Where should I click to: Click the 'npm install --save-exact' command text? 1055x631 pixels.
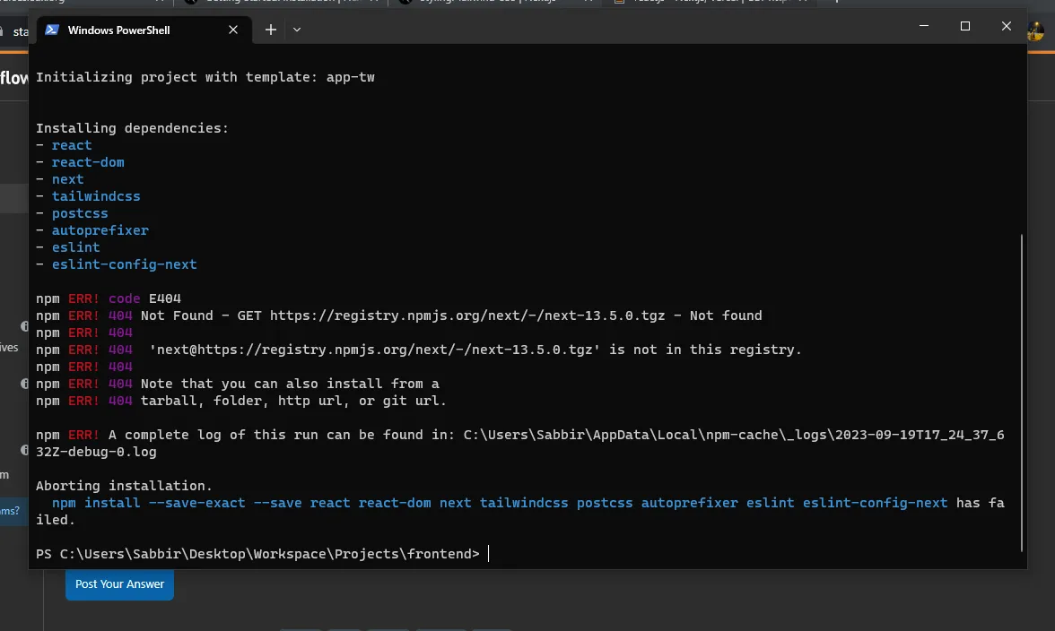[x=500, y=503]
